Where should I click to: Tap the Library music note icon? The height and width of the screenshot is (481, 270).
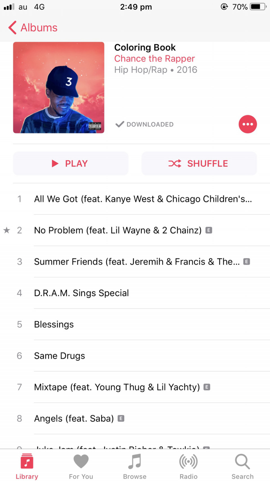(x=27, y=462)
